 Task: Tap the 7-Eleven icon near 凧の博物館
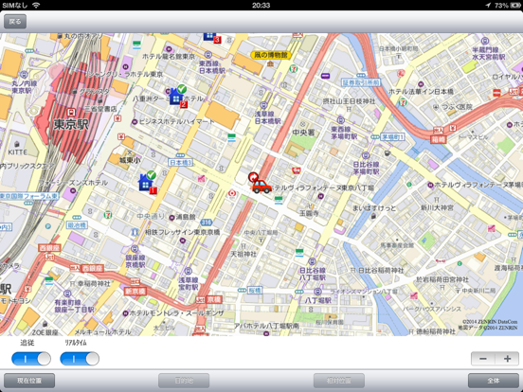click(293, 69)
